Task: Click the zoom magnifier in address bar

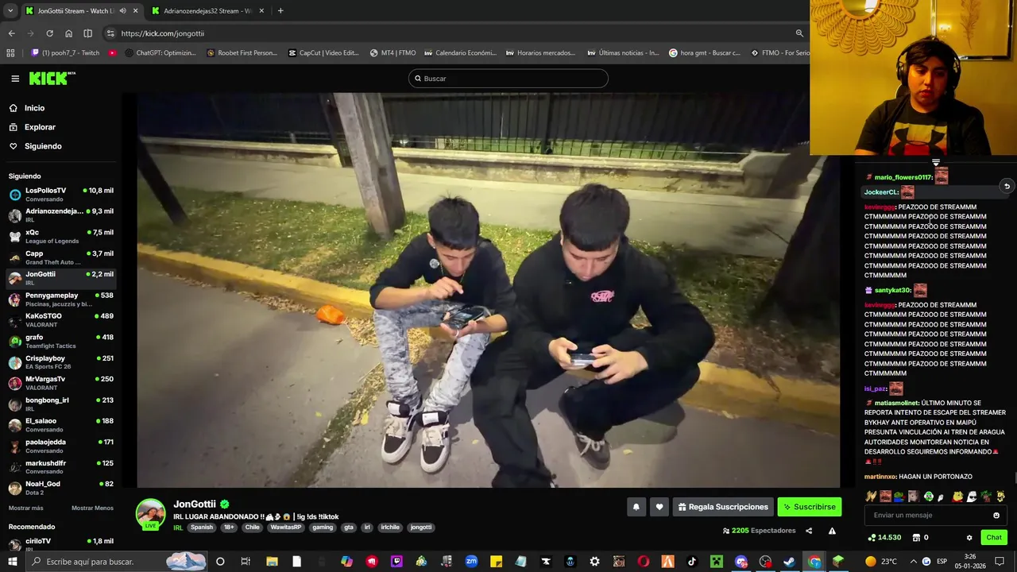Action: (799, 33)
